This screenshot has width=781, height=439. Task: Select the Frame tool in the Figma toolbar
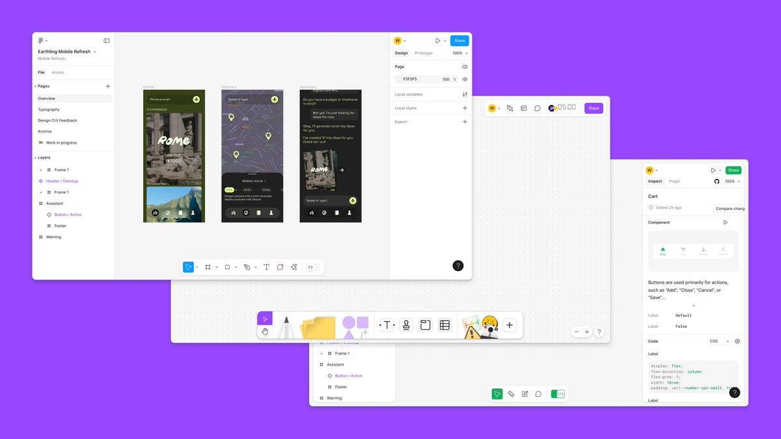[208, 267]
